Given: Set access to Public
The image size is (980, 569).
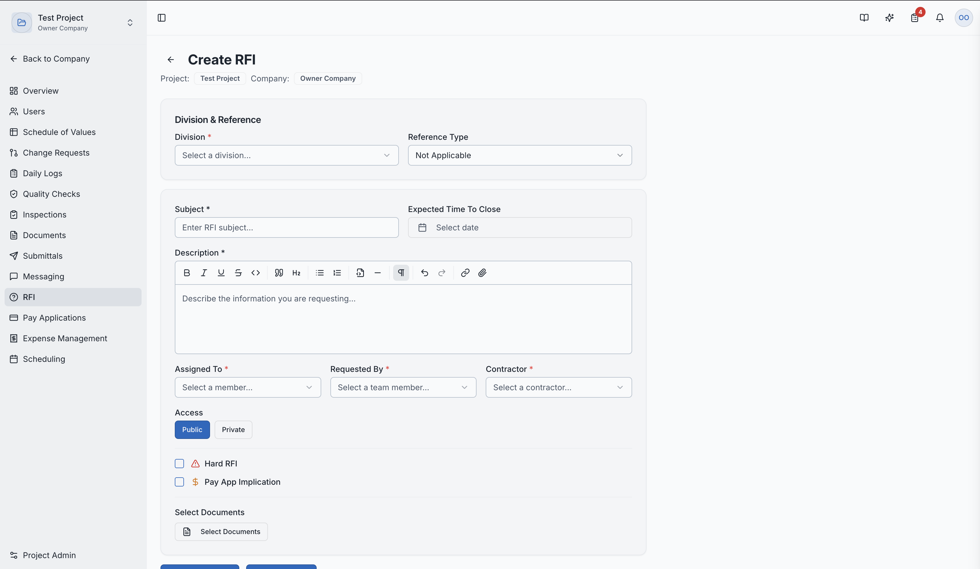Looking at the screenshot, I should point(192,430).
